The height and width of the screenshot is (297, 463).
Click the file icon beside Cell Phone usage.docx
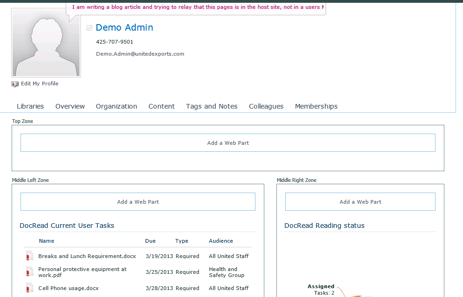pyautogui.click(x=30, y=288)
